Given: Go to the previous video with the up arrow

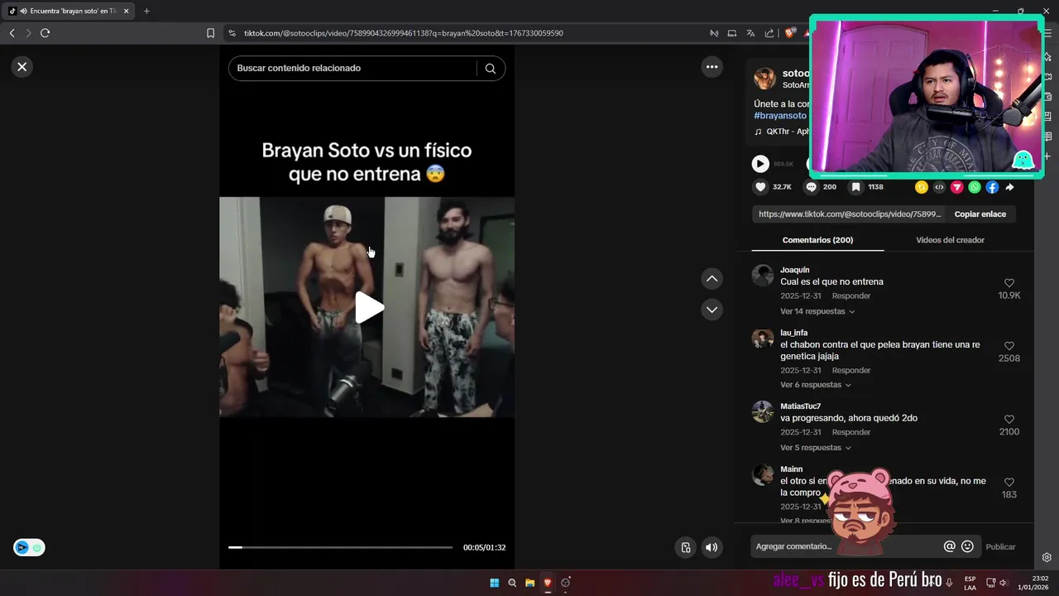Looking at the screenshot, I should pos(712,279).
